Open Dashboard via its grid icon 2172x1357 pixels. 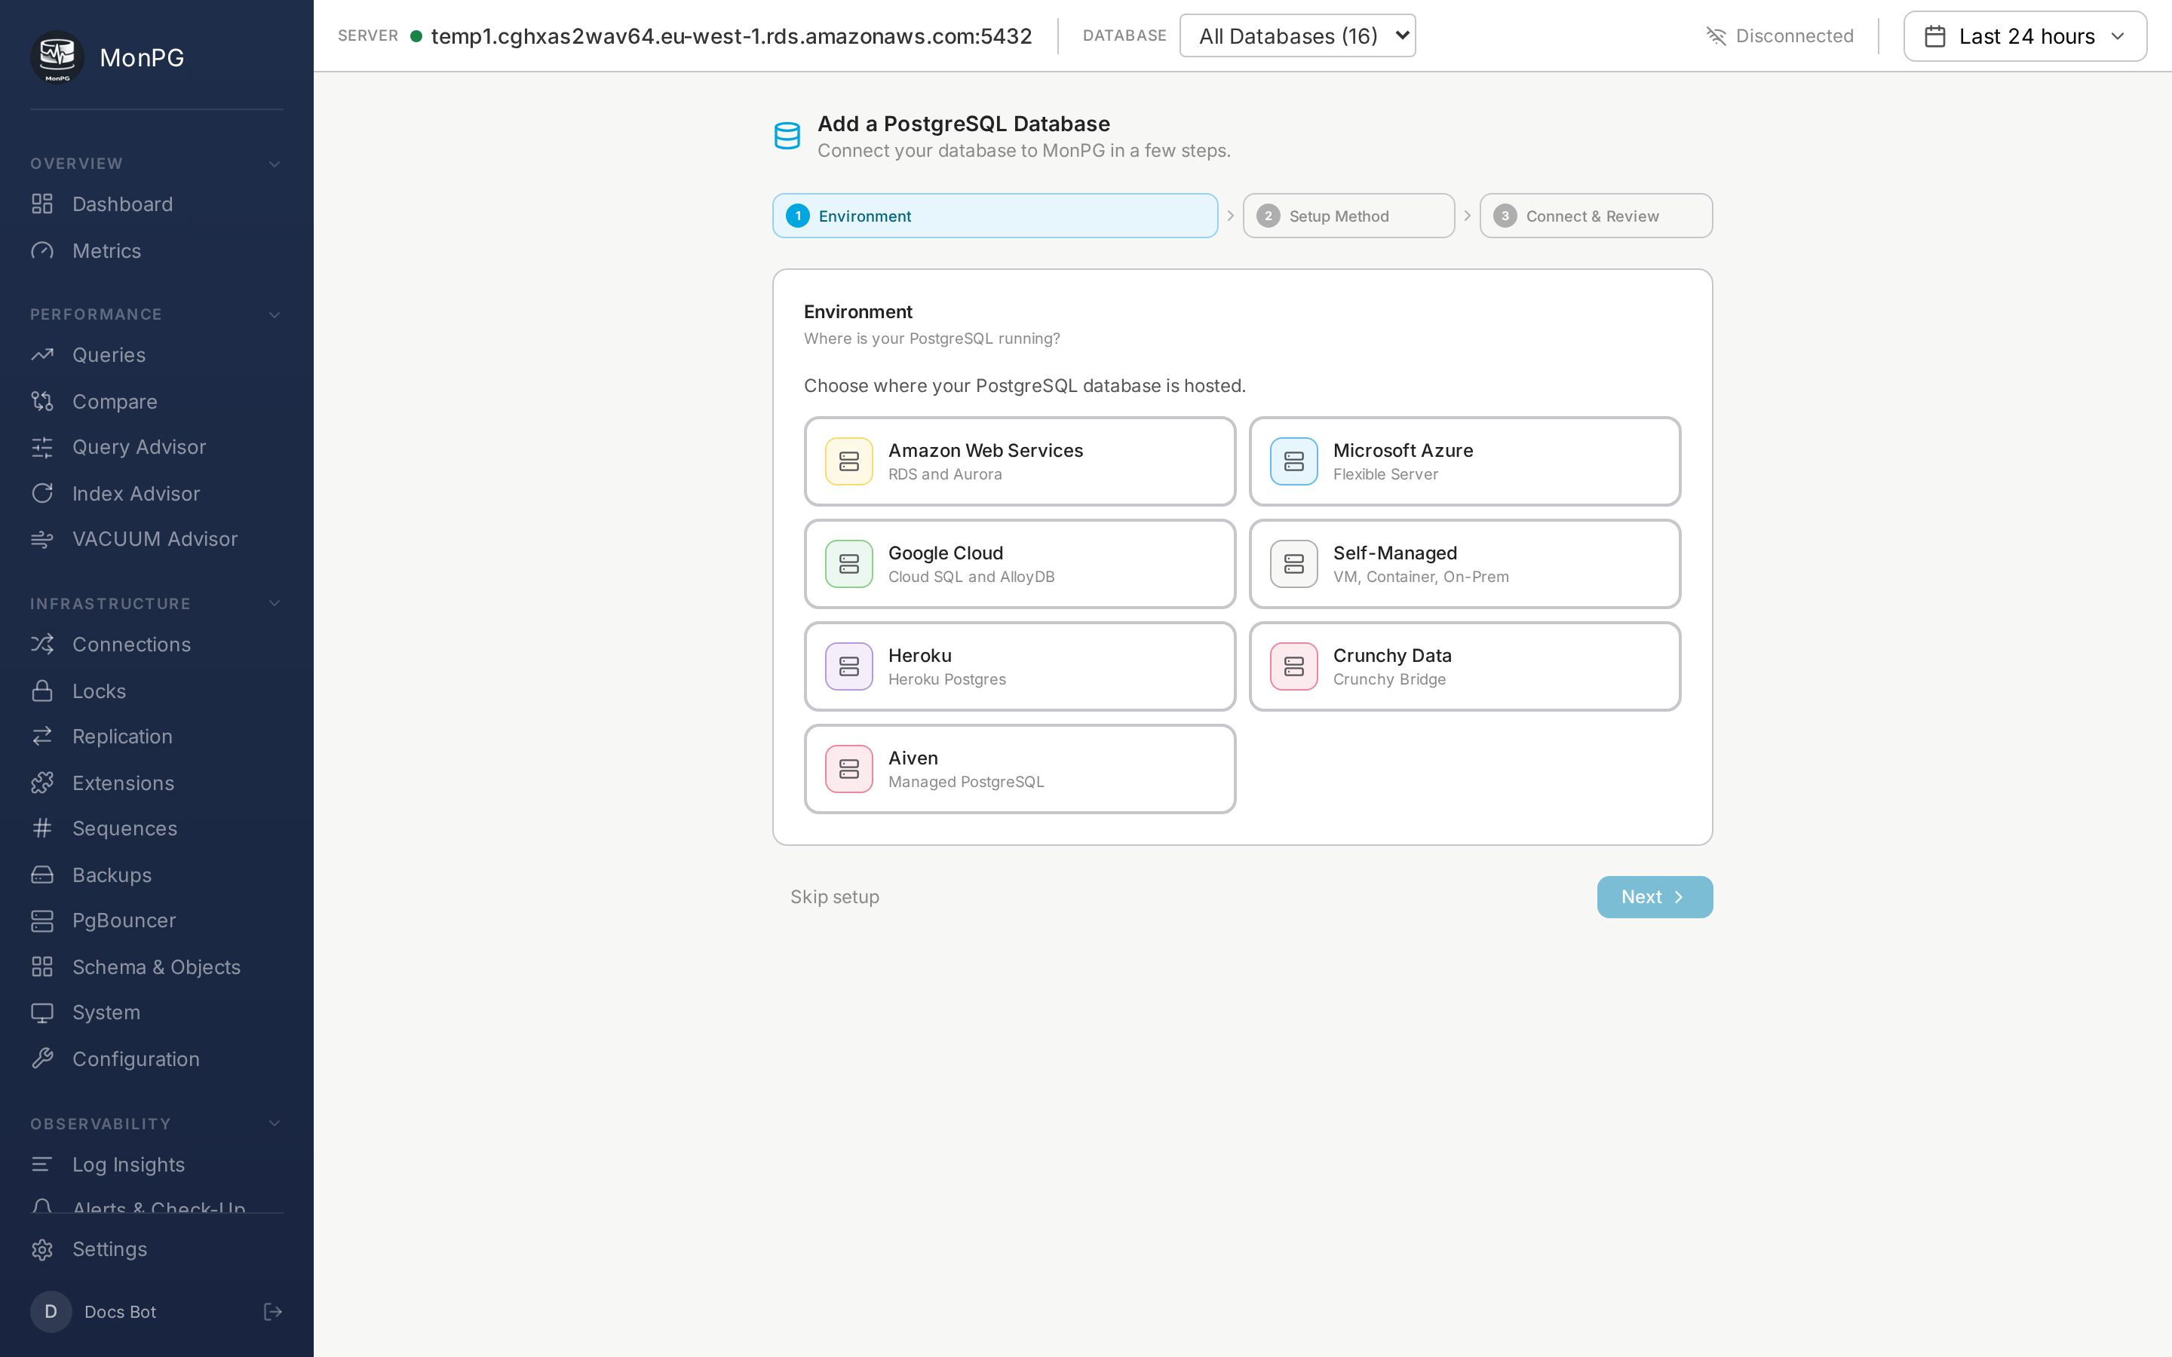[42, 204]
